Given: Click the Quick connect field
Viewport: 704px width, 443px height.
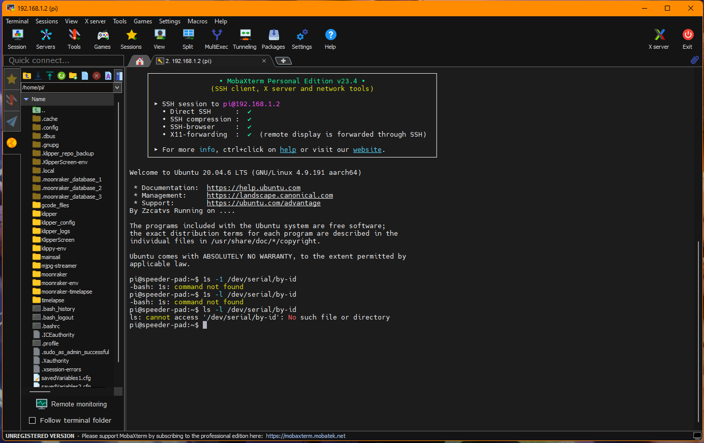Looking at the screenshot, I should coord(64,60).
